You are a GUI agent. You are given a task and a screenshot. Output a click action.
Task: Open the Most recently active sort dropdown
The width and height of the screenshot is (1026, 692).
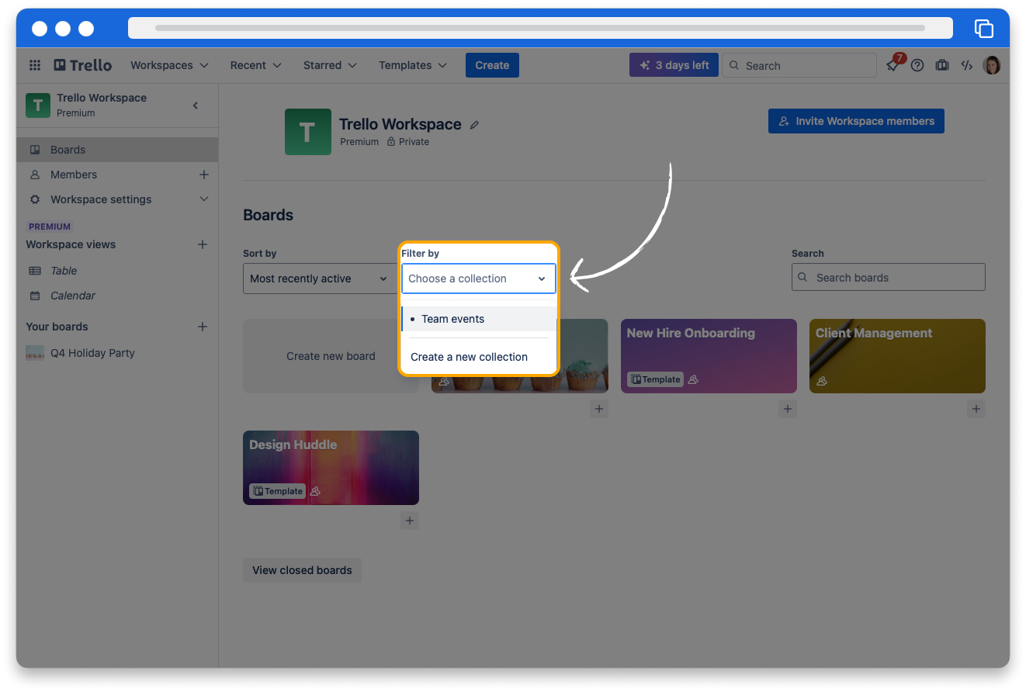319,279
